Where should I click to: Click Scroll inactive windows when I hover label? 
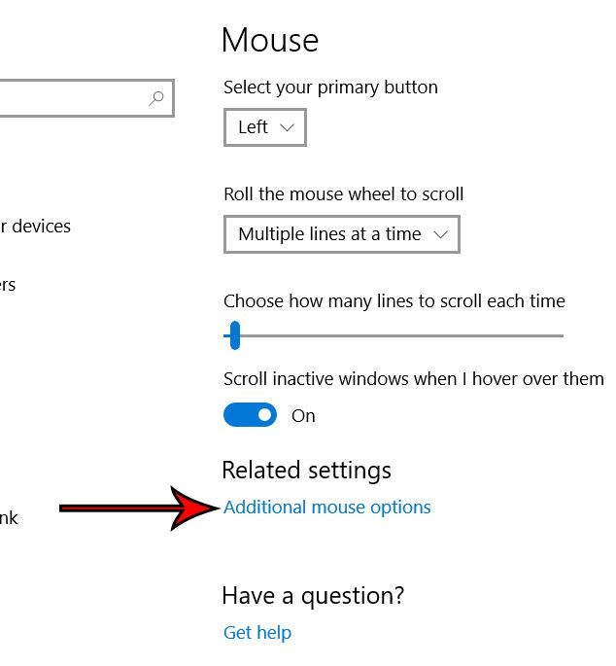(x=413, y=379)
